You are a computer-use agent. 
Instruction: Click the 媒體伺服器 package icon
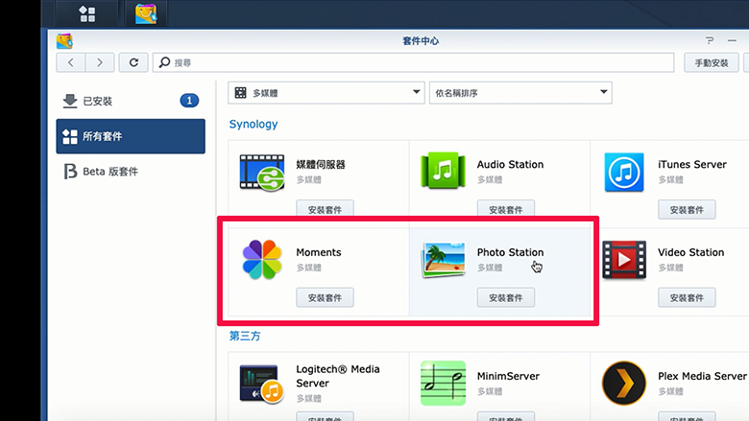click(x=262, y=172)
